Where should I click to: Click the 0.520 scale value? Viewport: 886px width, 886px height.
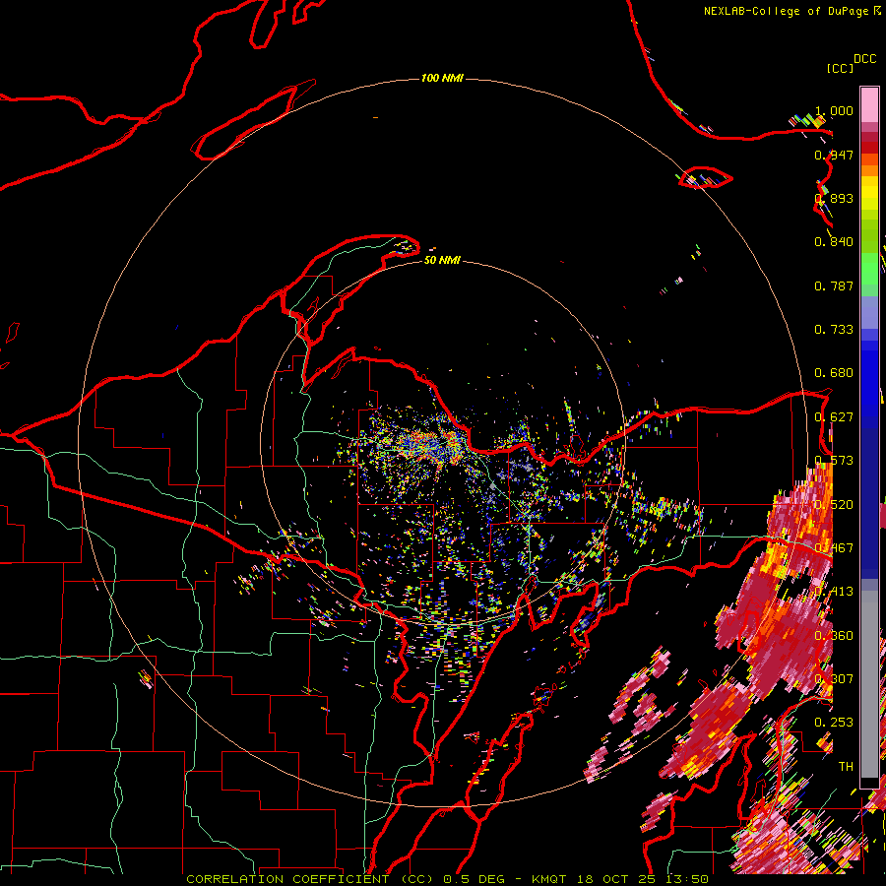(834, 505)
